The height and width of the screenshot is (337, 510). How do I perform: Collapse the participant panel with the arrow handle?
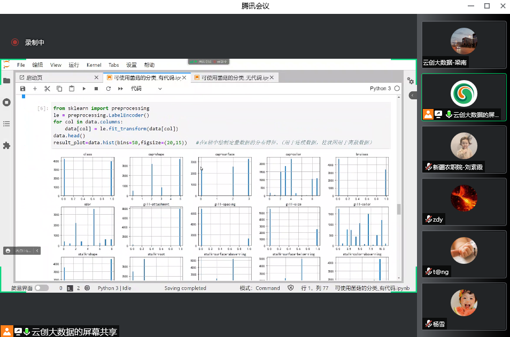click(413, 95)
